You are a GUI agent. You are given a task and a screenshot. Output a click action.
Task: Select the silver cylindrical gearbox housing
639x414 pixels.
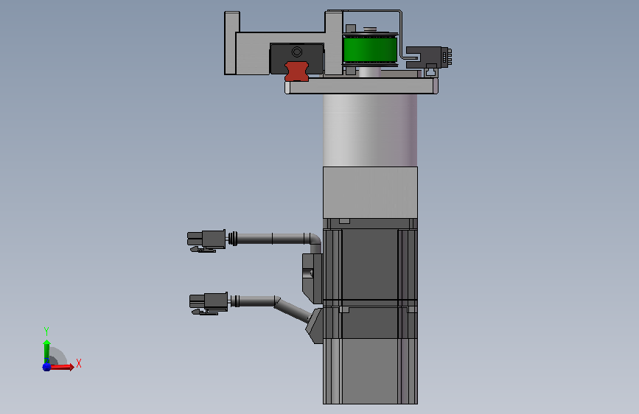[x=370, y=130]
